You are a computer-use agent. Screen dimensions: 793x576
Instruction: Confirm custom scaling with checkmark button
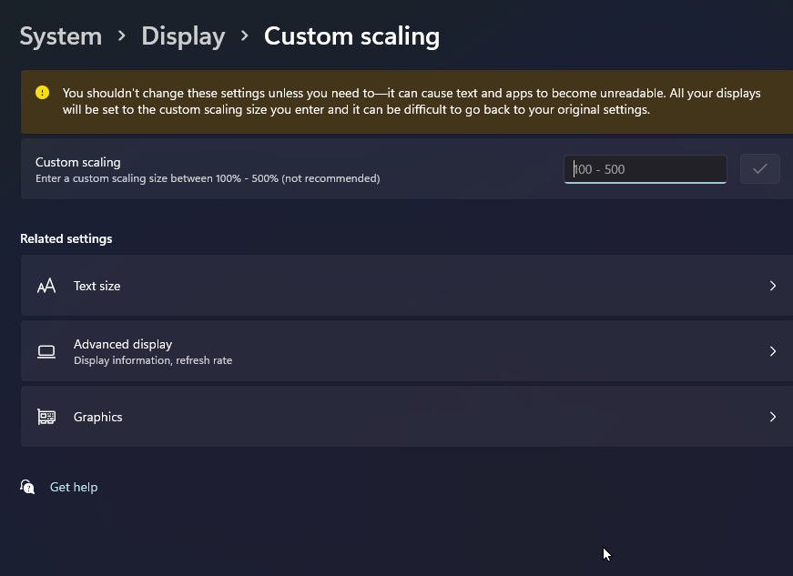[x=759, y=168]
